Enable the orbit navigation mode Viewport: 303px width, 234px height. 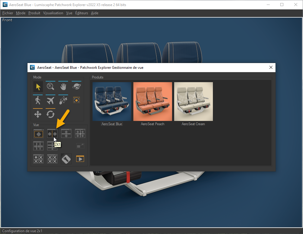76,86
